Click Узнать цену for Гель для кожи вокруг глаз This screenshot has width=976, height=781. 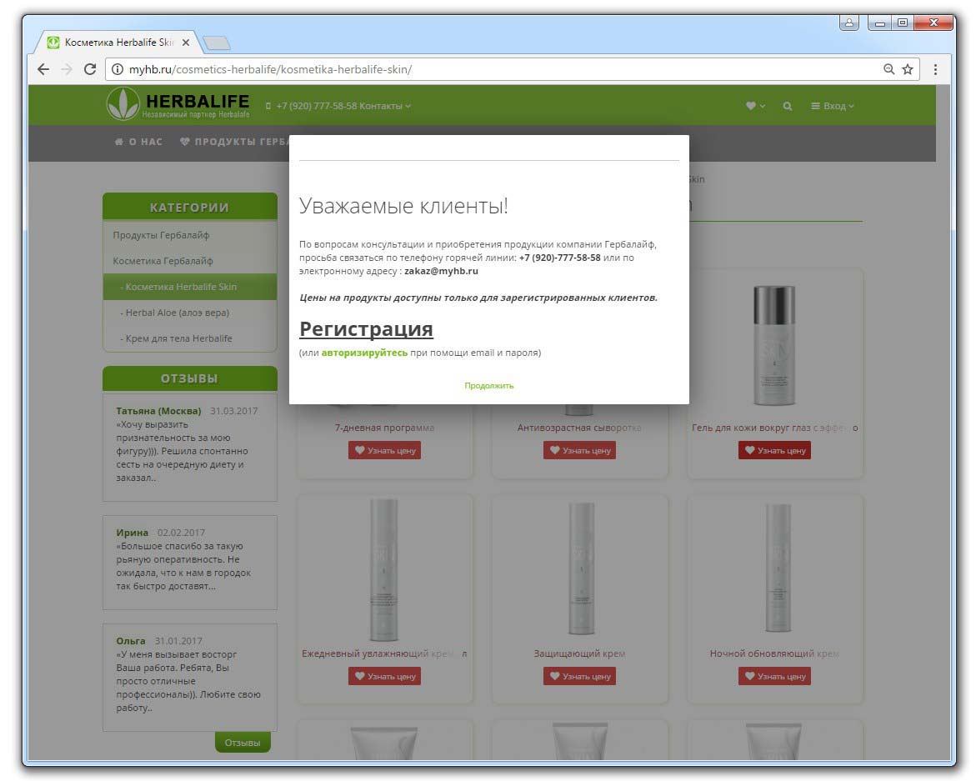tap(775, 451)
